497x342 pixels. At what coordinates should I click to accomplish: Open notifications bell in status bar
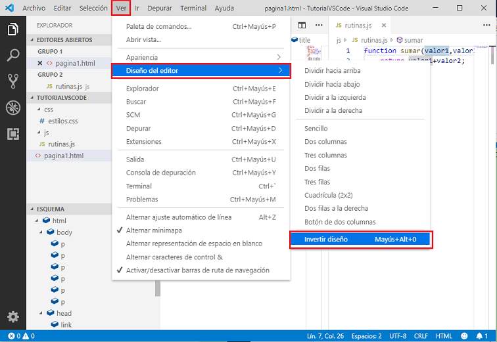(482, 336)
